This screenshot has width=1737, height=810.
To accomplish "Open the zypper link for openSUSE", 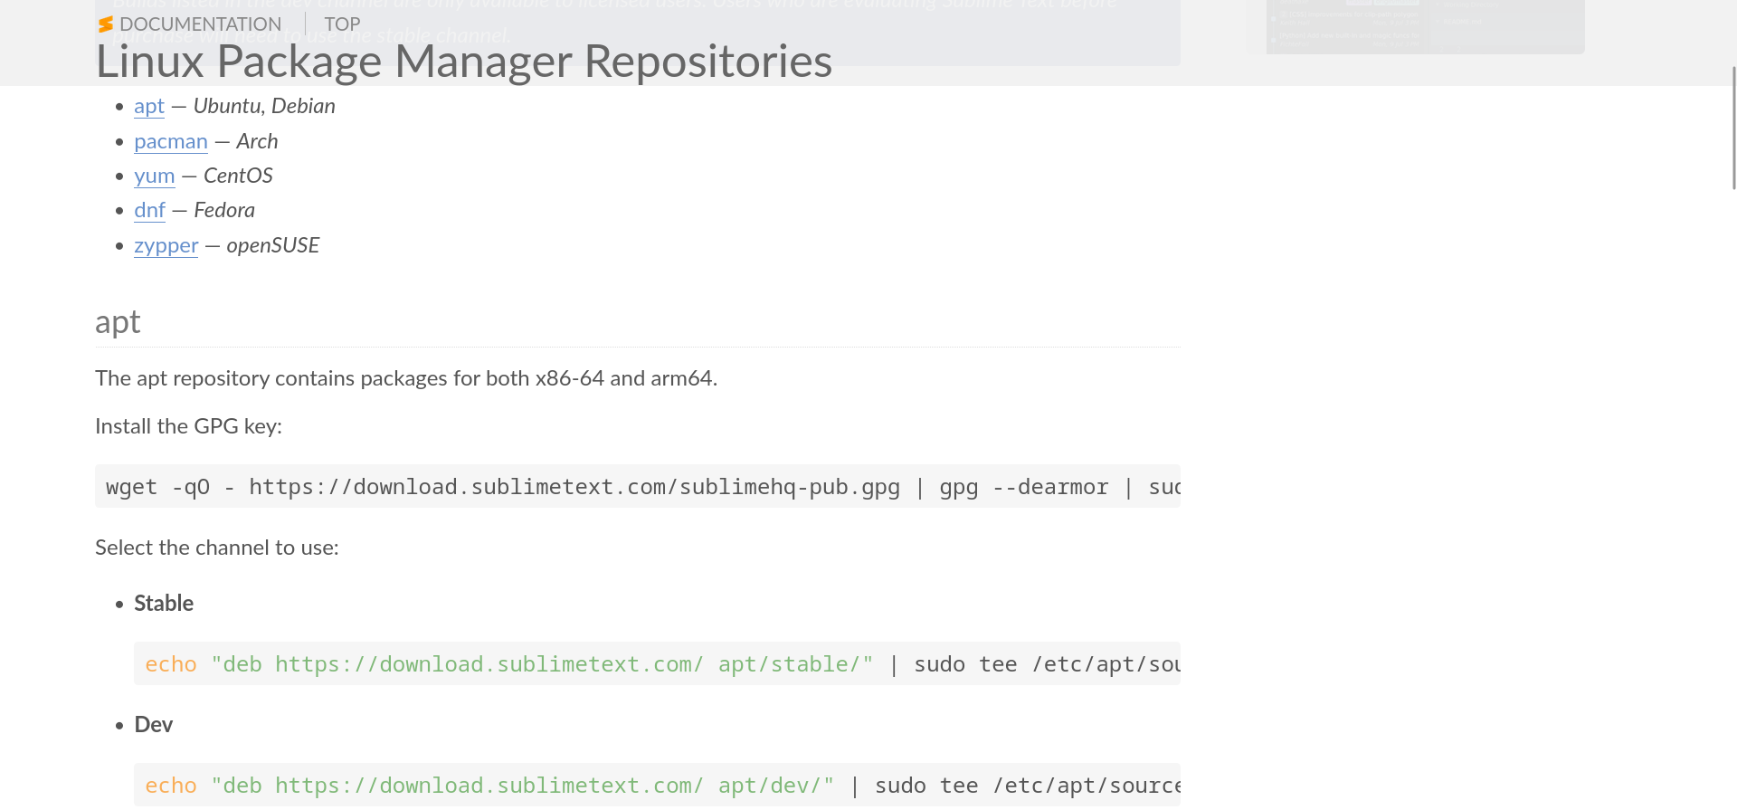I will (166, 245).
